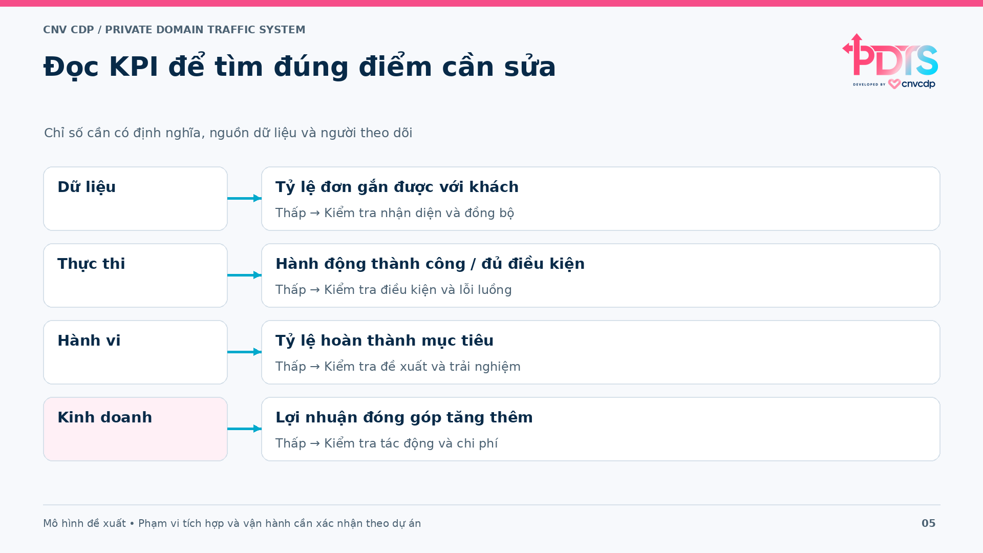
Task: Click 'Lợi nhuận đóng góp tăng thêm'
Action: (x=404, y=418)
